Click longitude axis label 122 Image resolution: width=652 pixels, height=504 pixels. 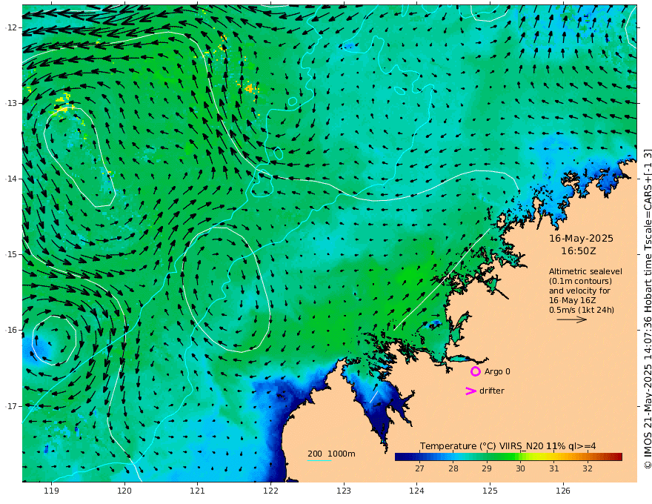tap(270, 491)
